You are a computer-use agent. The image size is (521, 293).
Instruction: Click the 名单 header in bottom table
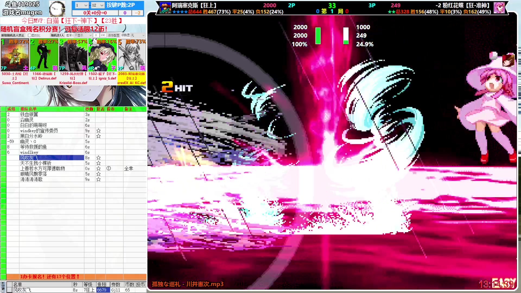tap(42, 285)
